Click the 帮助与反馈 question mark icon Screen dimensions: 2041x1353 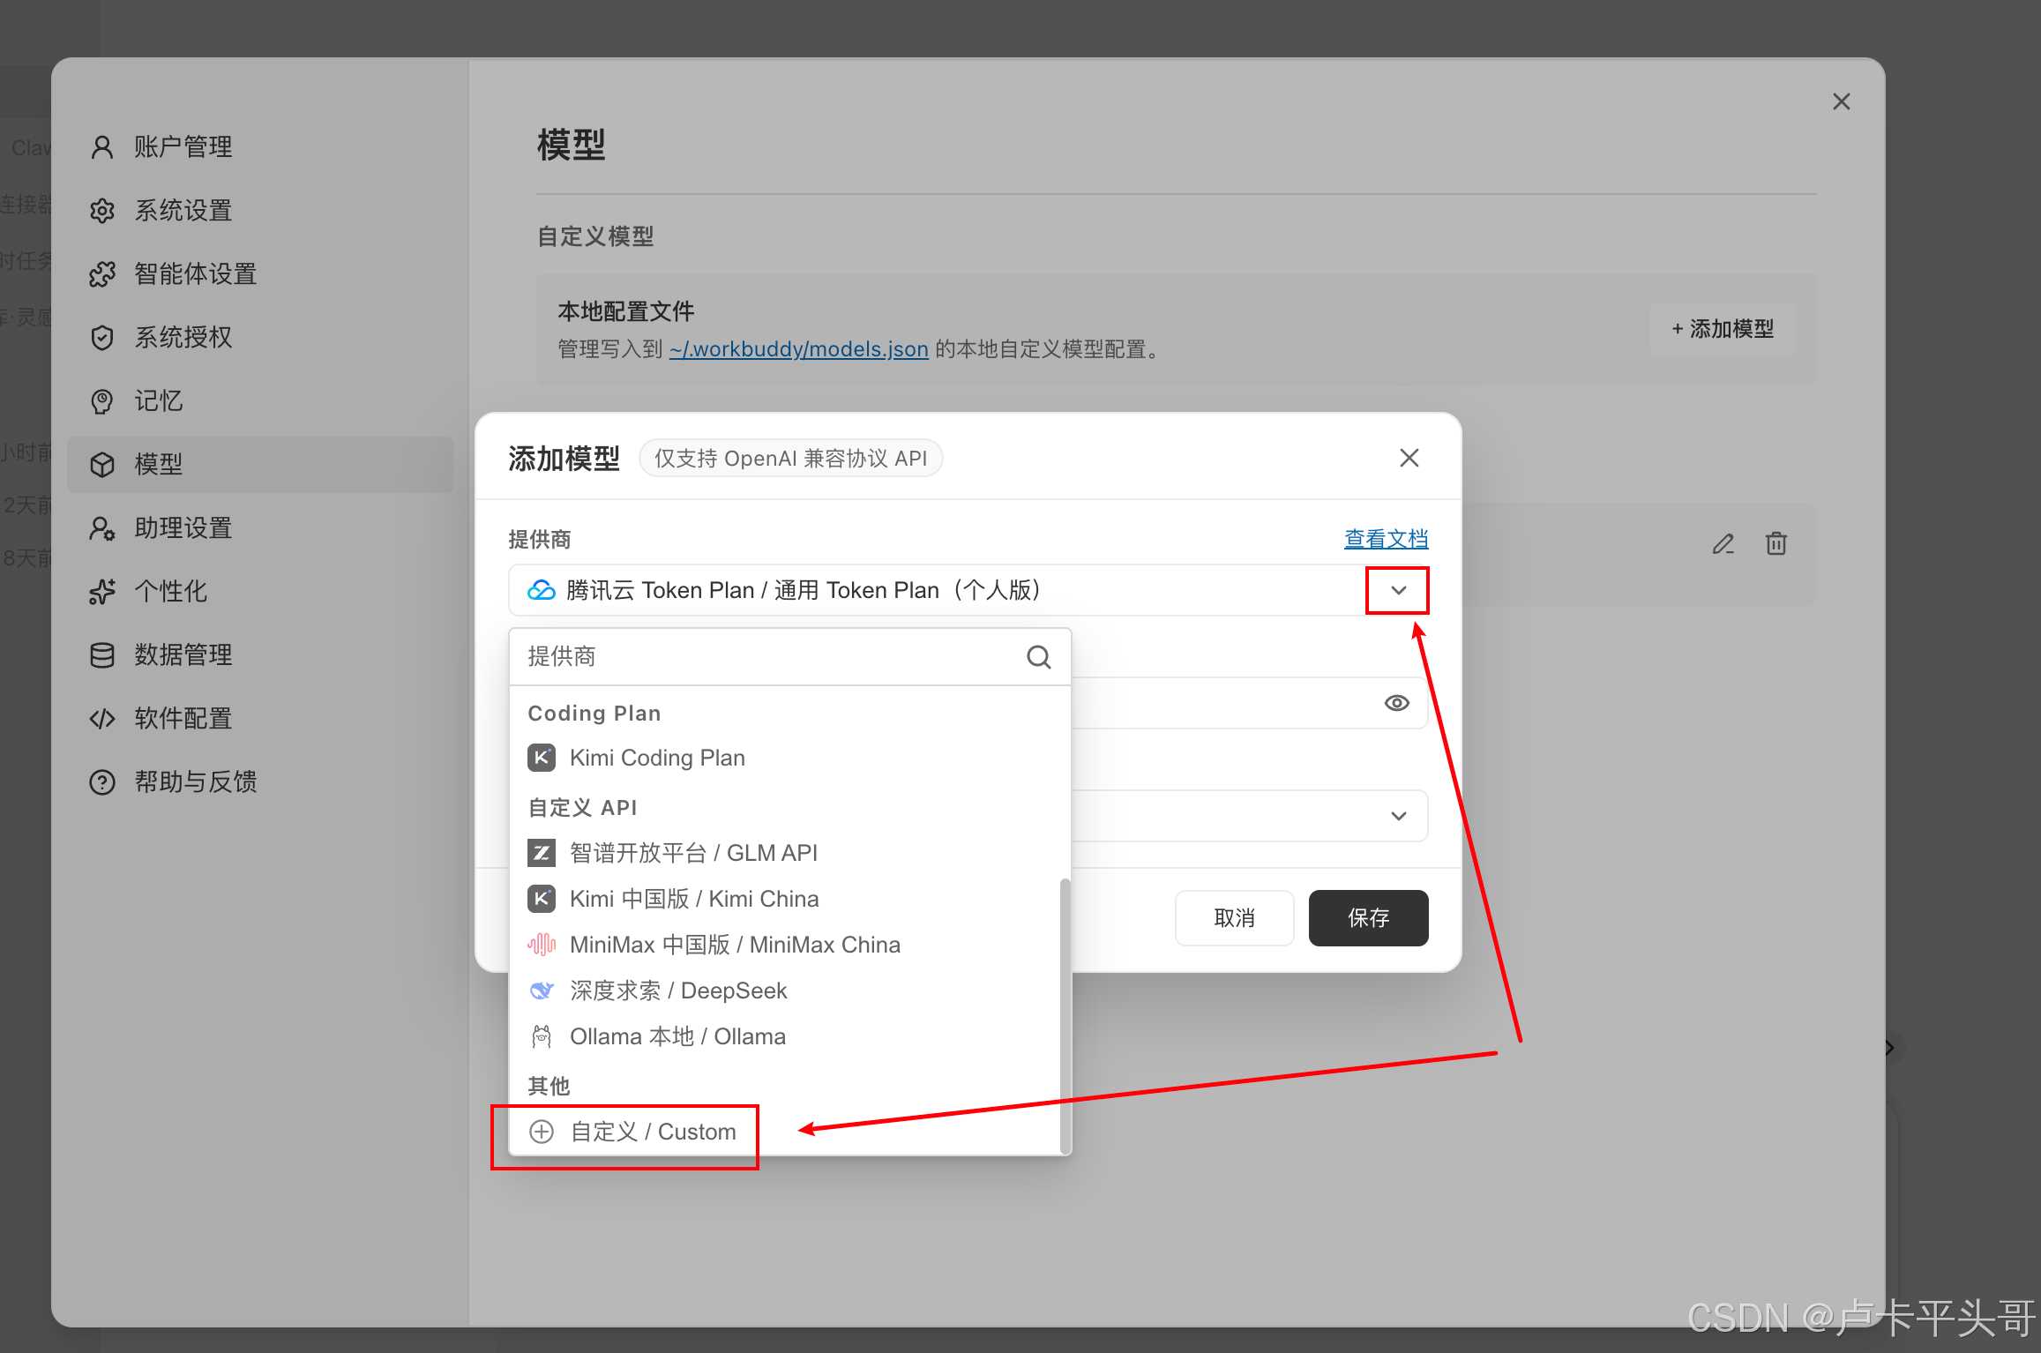[x=102, y=782]
